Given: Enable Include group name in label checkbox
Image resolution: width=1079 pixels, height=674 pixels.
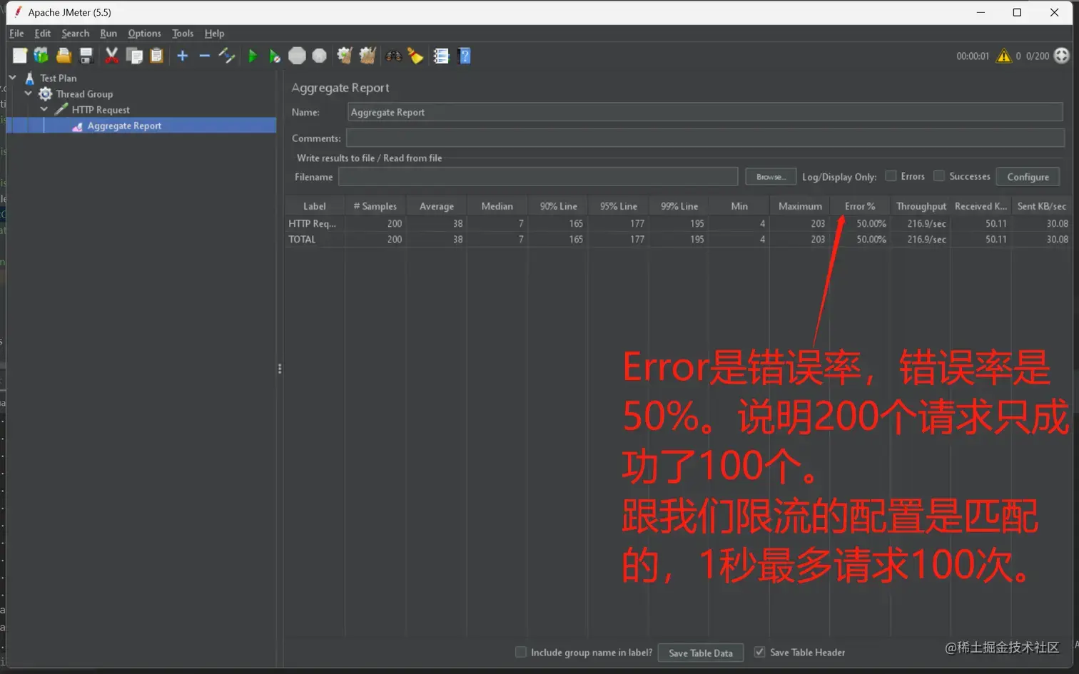Looking at the screenshot, I should (x=521, y=652).
